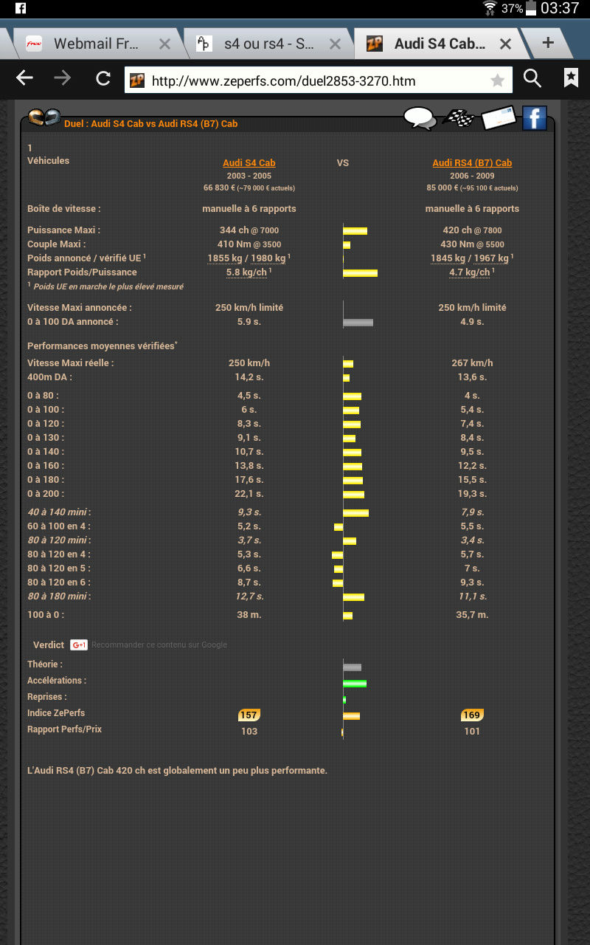Share the duel via the envelope icon
Viewport: 590px width, 945px height.
coord(499,116)
